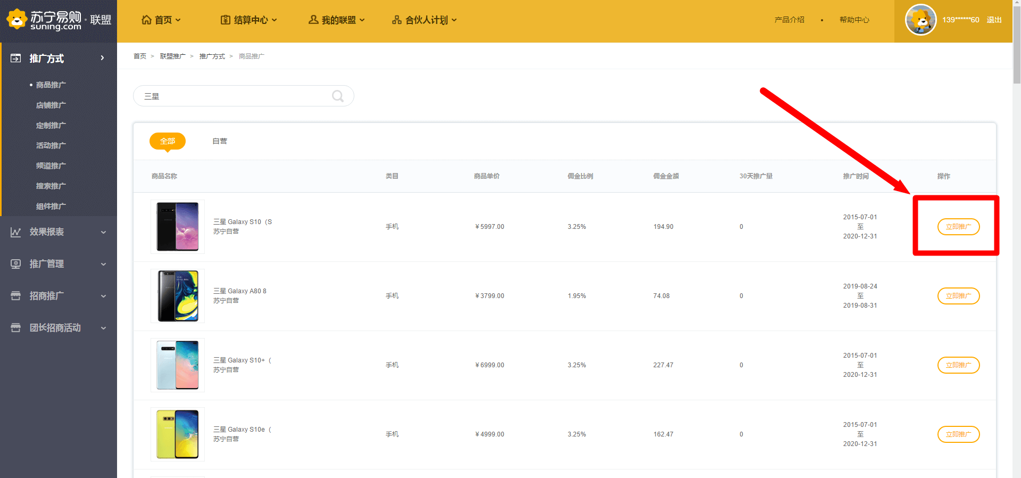
Task: Click the 推广方式 sidebar icon
Action: pyautogui.click(x=16, y=58)
